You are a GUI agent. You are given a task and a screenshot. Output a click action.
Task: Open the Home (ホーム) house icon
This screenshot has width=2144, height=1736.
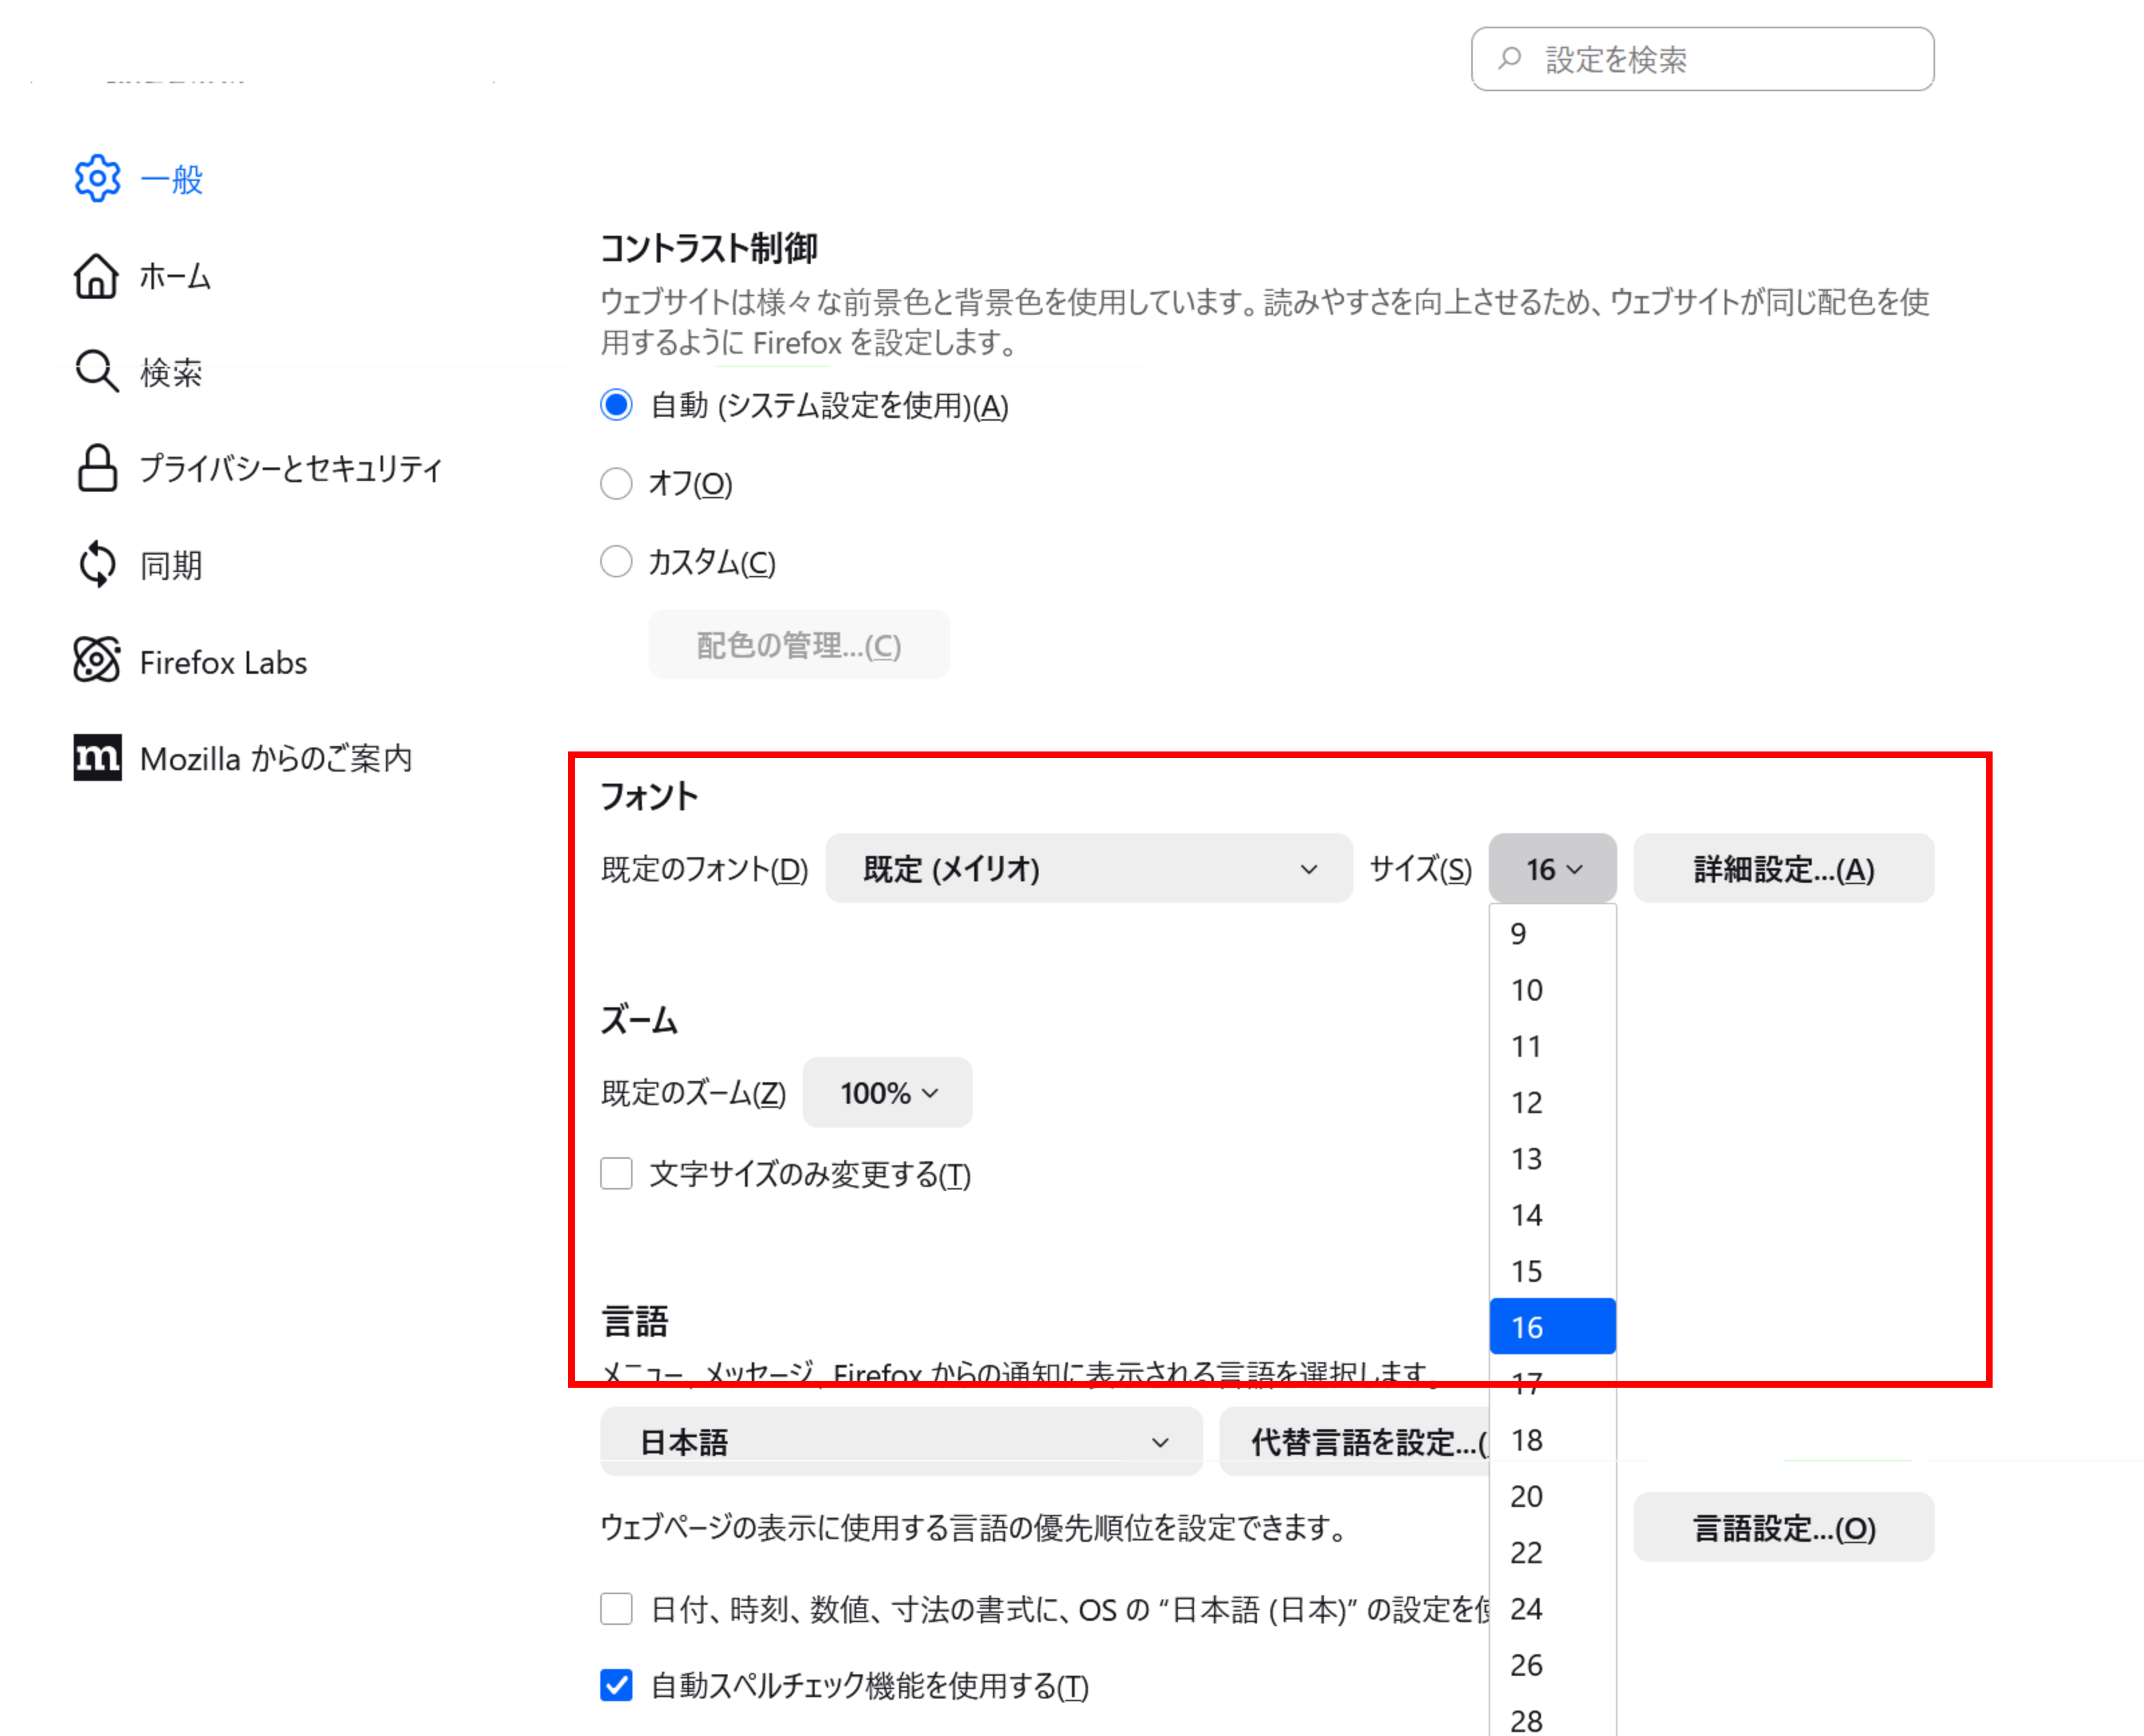96,275
